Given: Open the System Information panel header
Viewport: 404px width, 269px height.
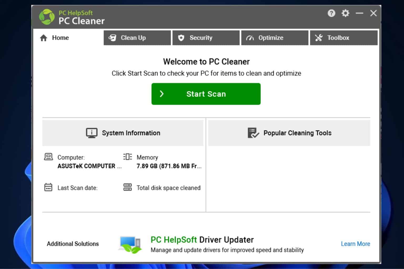Looking at the screenshot, I should [x=123, y=133].
